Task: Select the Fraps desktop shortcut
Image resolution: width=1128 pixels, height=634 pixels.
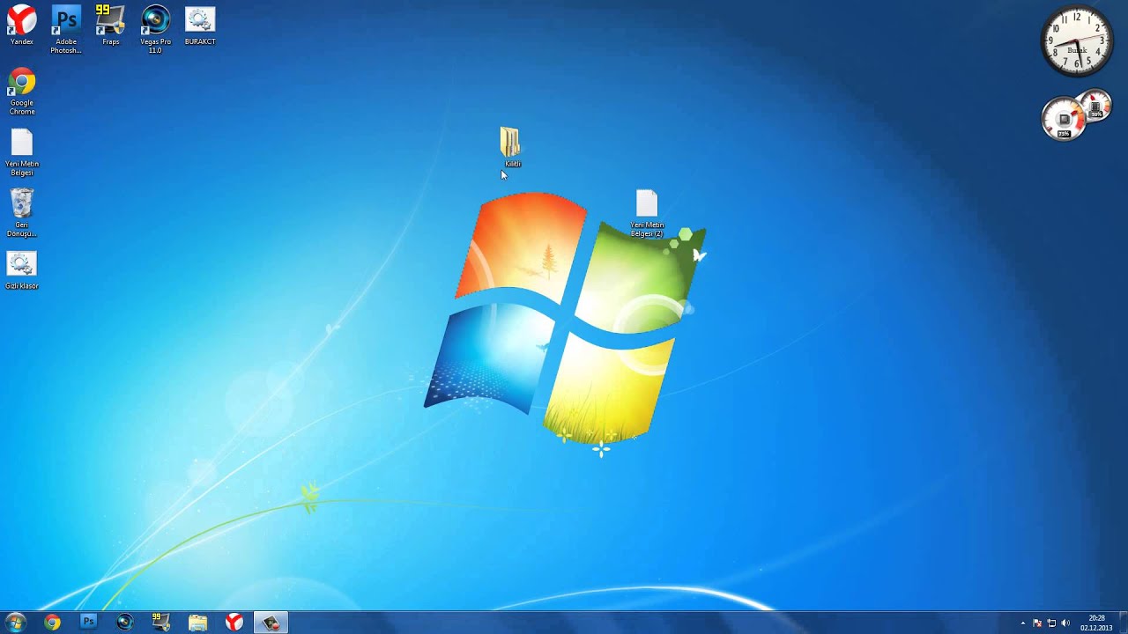Action: [110, 26]
